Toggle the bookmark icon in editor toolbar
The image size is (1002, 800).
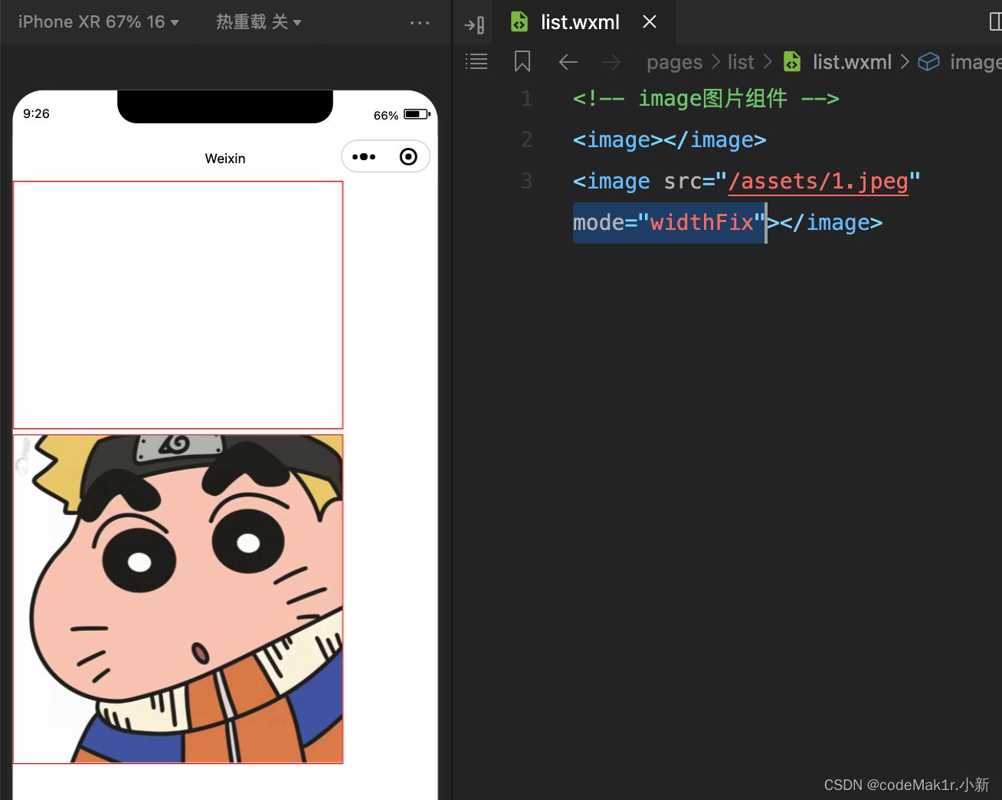pos(522,61)
